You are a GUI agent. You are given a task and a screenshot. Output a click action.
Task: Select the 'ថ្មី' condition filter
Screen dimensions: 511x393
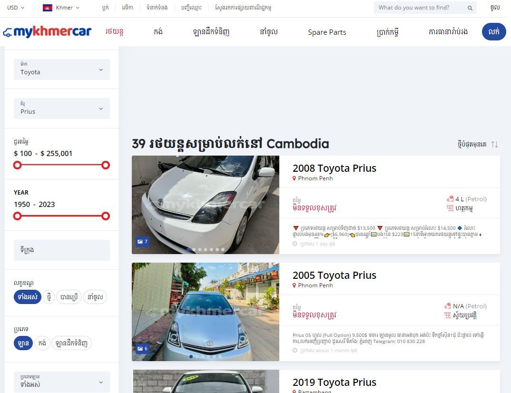click(x=49, y=297)
